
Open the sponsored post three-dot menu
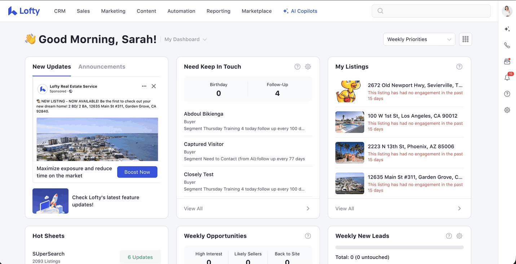pos(144,86)
